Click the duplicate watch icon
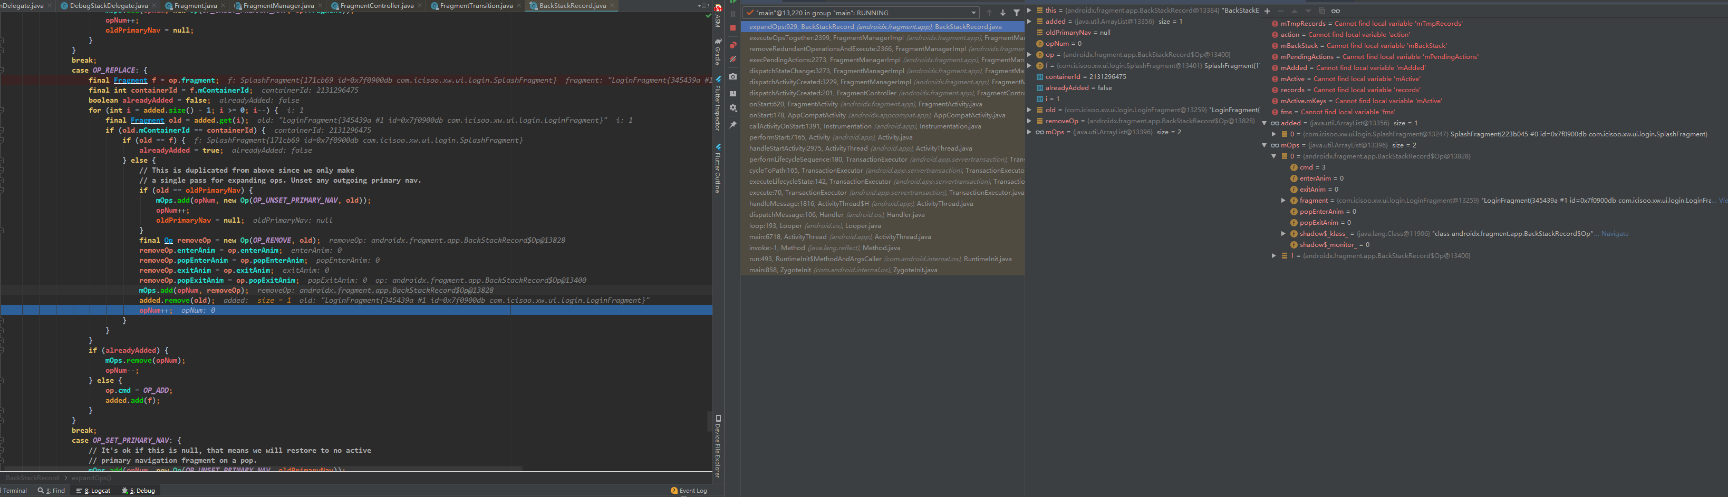The image size is (1728, 497). tap(1322, 12)
